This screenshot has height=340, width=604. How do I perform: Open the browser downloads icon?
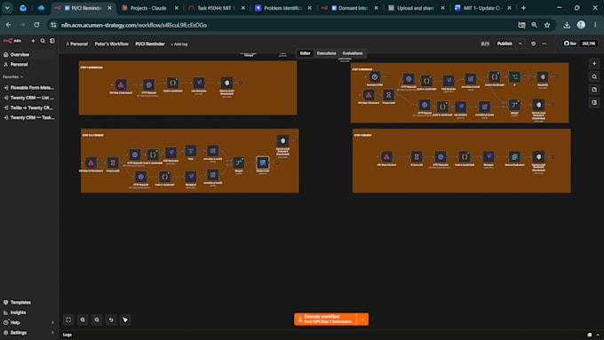coord(567,25)
